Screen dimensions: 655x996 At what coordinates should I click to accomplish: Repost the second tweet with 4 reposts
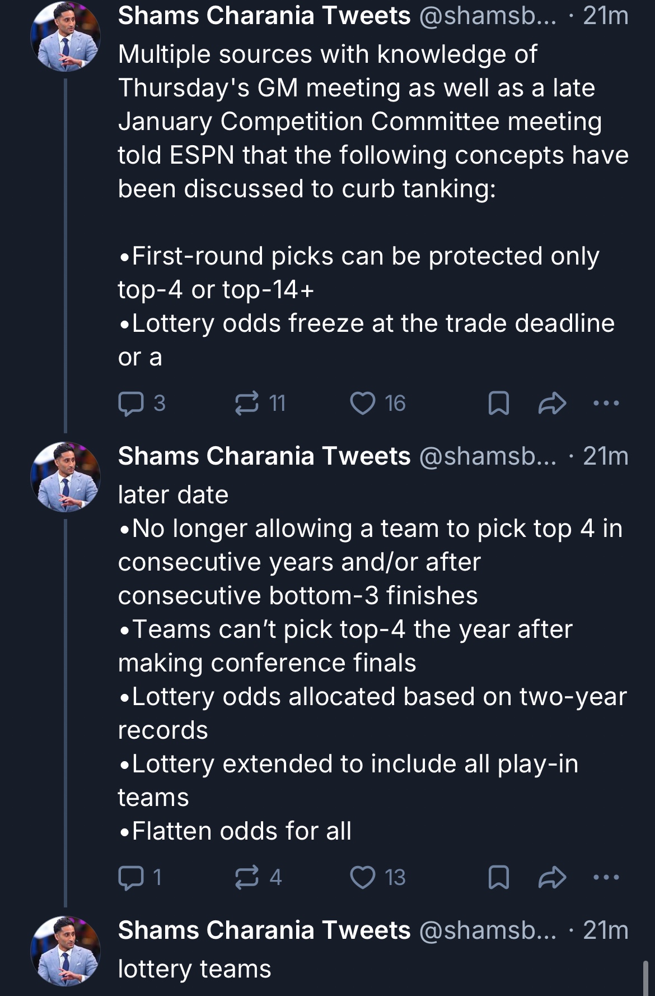tap(247, 877)
